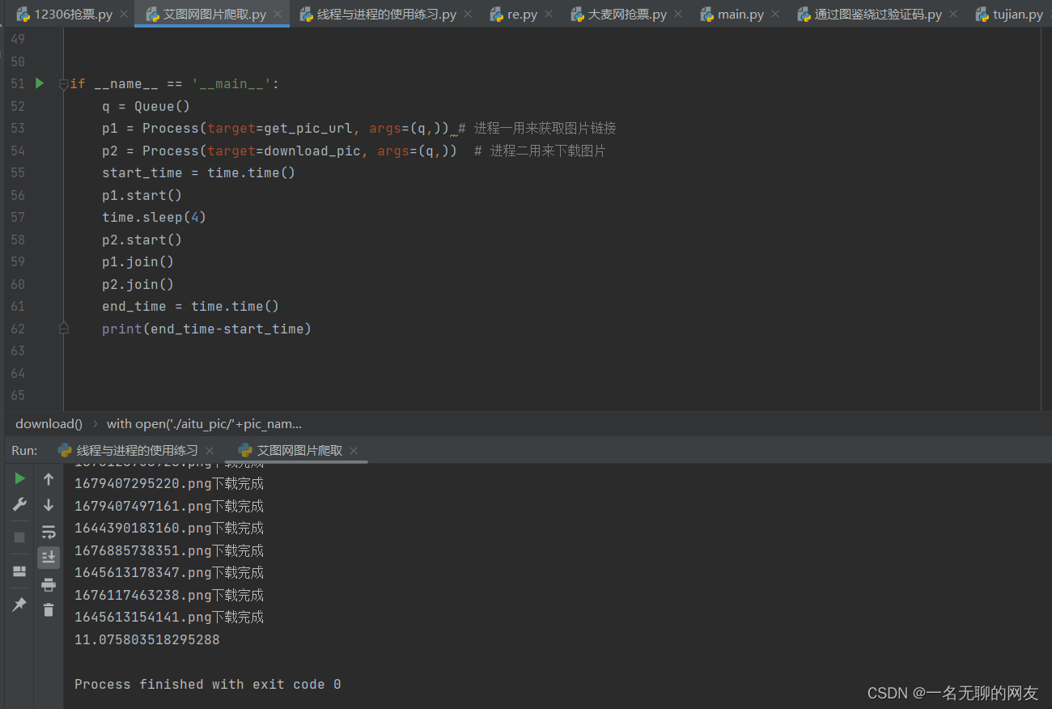Click the 1679407497161.png下载完成 output line

tap(169, 507)
